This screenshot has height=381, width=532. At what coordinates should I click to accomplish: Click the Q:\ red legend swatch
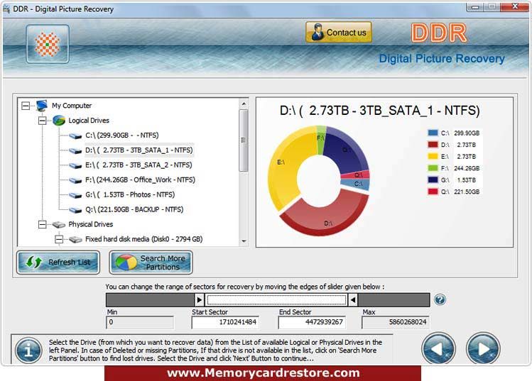click(433, 192)
